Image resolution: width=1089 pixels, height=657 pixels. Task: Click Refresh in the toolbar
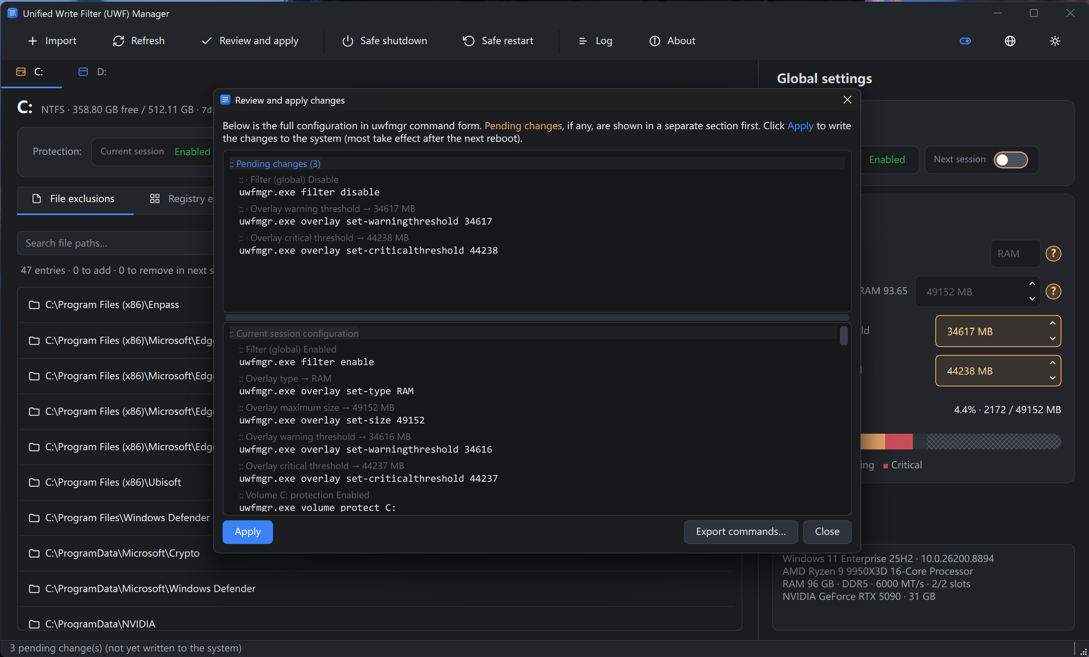(138, 41)
